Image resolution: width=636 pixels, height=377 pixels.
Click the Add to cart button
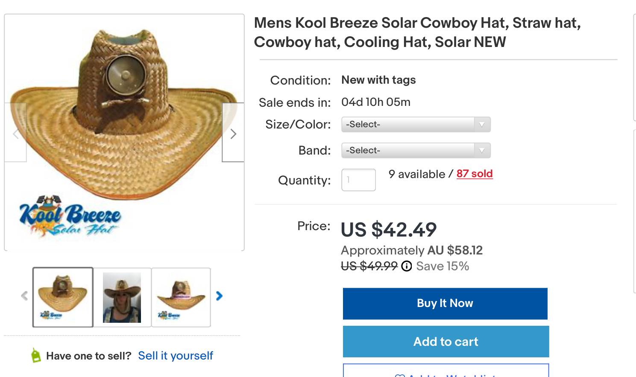point(445,342)
